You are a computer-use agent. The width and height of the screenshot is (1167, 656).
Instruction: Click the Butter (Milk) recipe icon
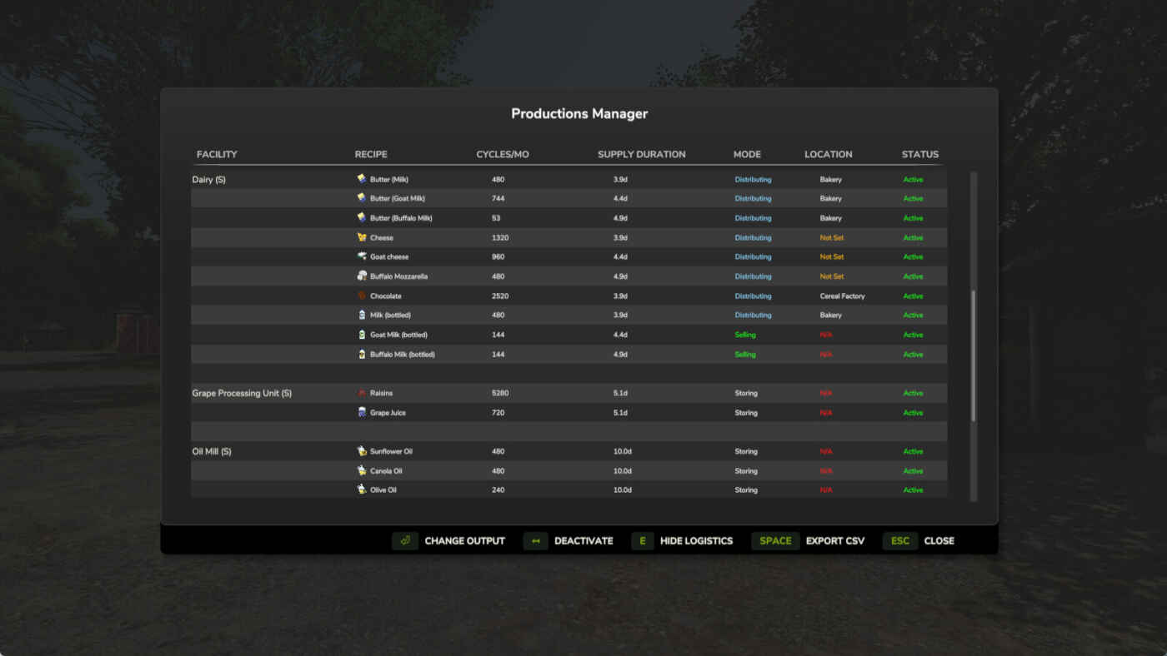coord(362,179)
